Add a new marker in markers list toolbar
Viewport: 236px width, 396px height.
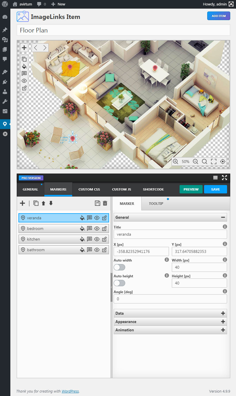[x=22, y=203]
